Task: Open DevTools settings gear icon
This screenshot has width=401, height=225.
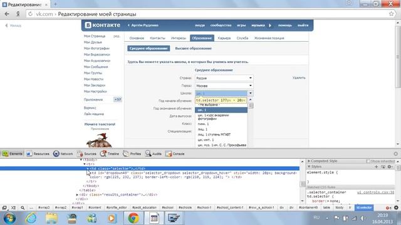Action: 396,207
